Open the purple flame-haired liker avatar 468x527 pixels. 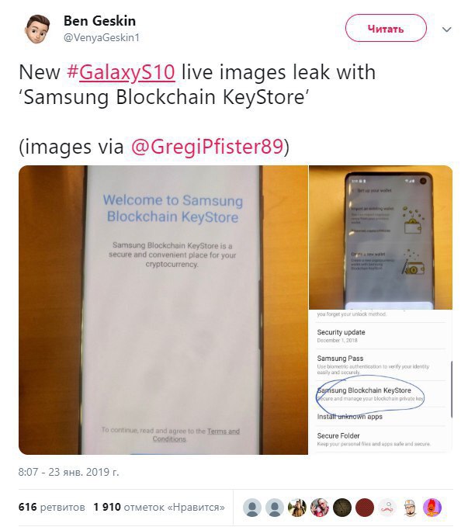(432, 508)
